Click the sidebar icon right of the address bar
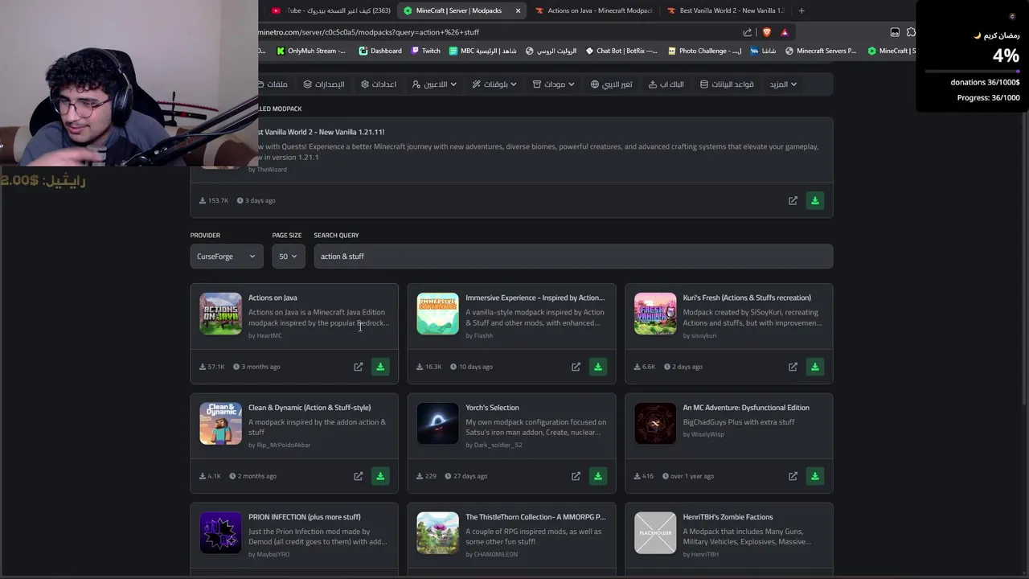This screenshot has height=579, width=1029. [895, 32]
